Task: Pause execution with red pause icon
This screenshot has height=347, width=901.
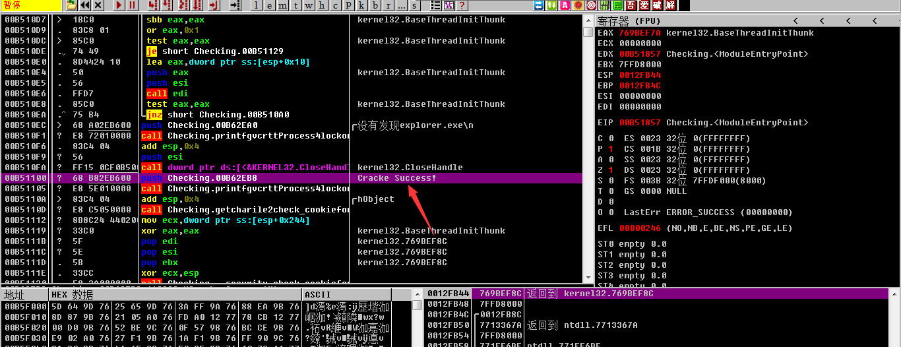Action: point(132,5)
